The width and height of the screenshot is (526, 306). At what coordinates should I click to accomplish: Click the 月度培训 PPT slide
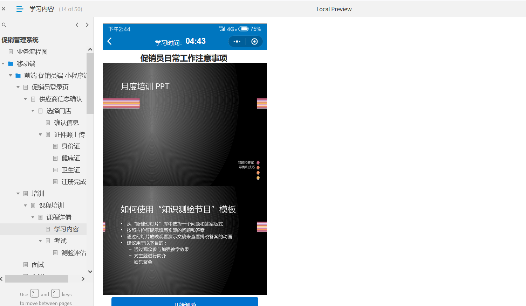pos(185,124)
